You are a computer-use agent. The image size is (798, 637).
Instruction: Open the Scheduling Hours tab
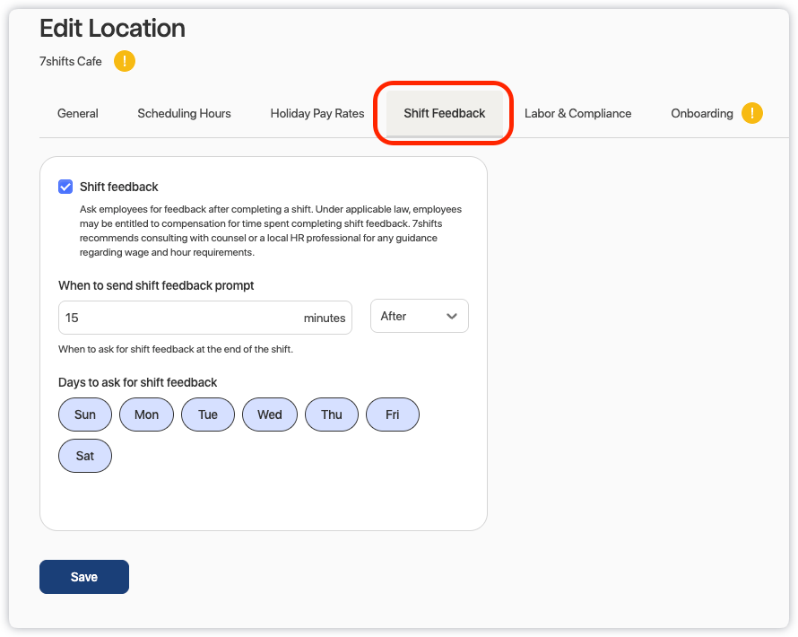[184, 114]
